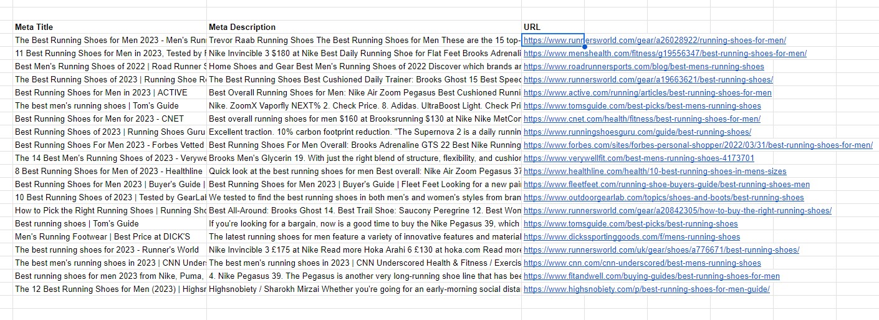This screenshot has height=320, width=879.
Task: Select description cell starting 'Trevor Raab Running Shoes'
Action: (364, 41)
